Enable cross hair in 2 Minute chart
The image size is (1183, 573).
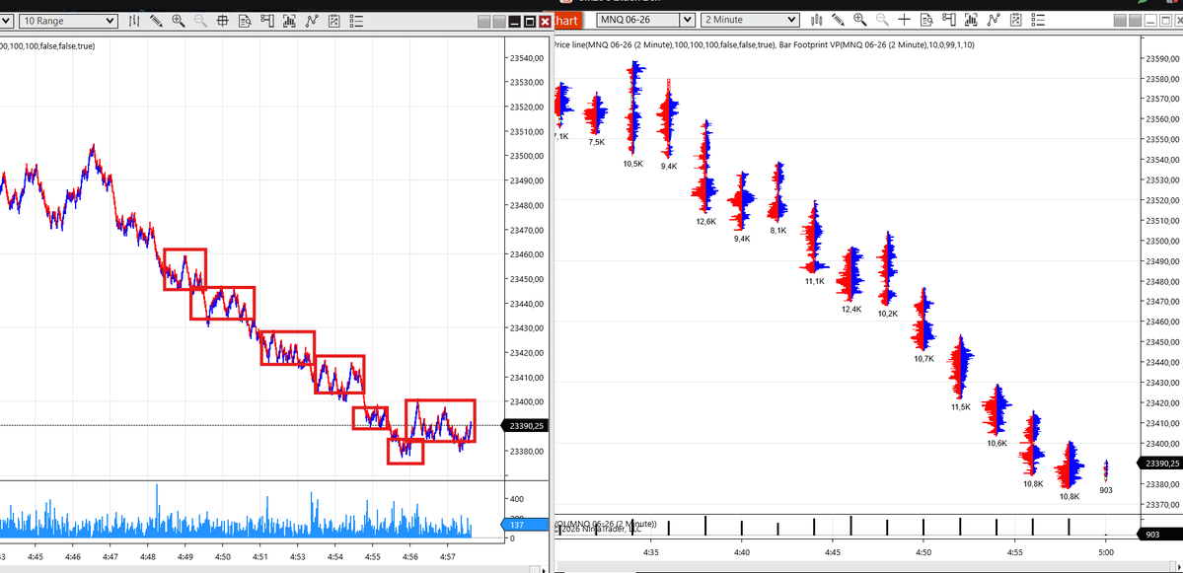click(x=905, y=20)
